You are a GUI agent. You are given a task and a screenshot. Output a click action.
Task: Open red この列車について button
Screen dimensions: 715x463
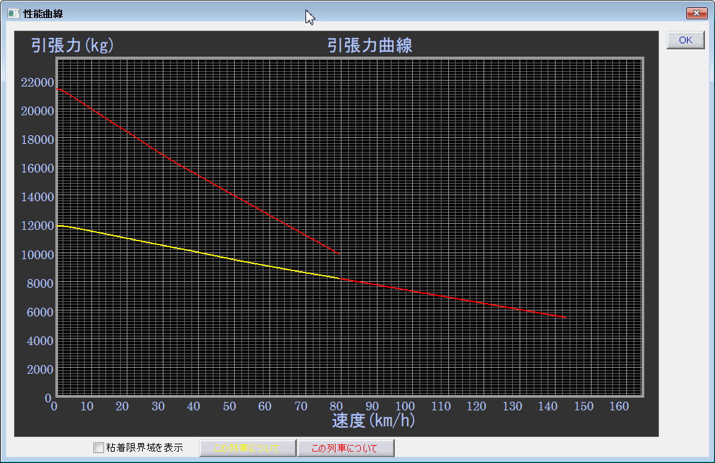[x=345, y=448]
